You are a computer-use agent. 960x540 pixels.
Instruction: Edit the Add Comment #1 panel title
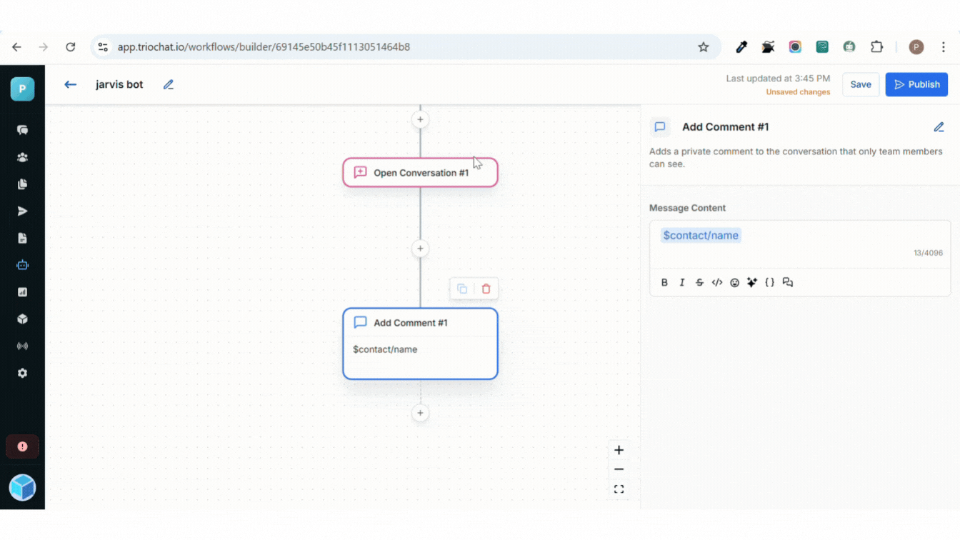click(x=939, y=127)
